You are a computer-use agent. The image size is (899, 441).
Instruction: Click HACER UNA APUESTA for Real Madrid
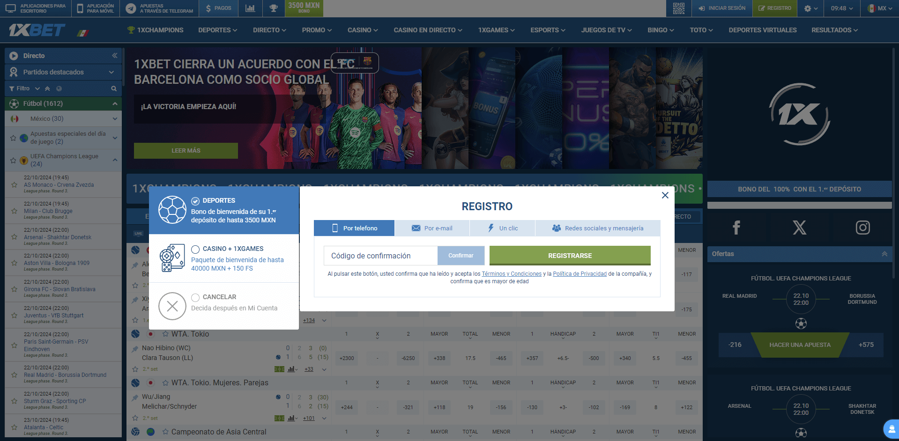[x=800, y=345]
